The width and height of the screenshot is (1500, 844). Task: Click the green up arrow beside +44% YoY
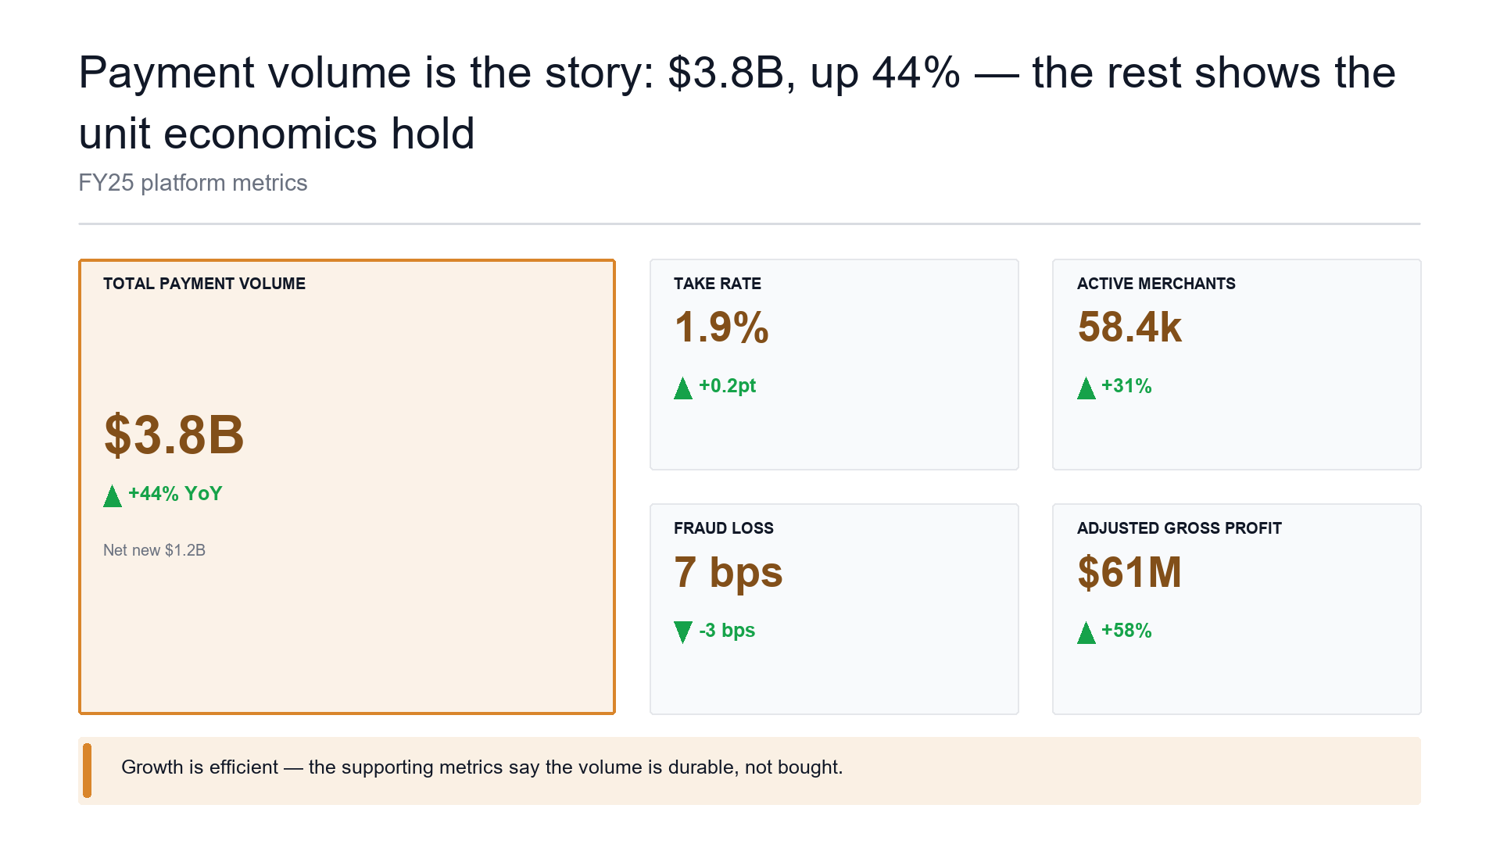[x=113, y=496]
